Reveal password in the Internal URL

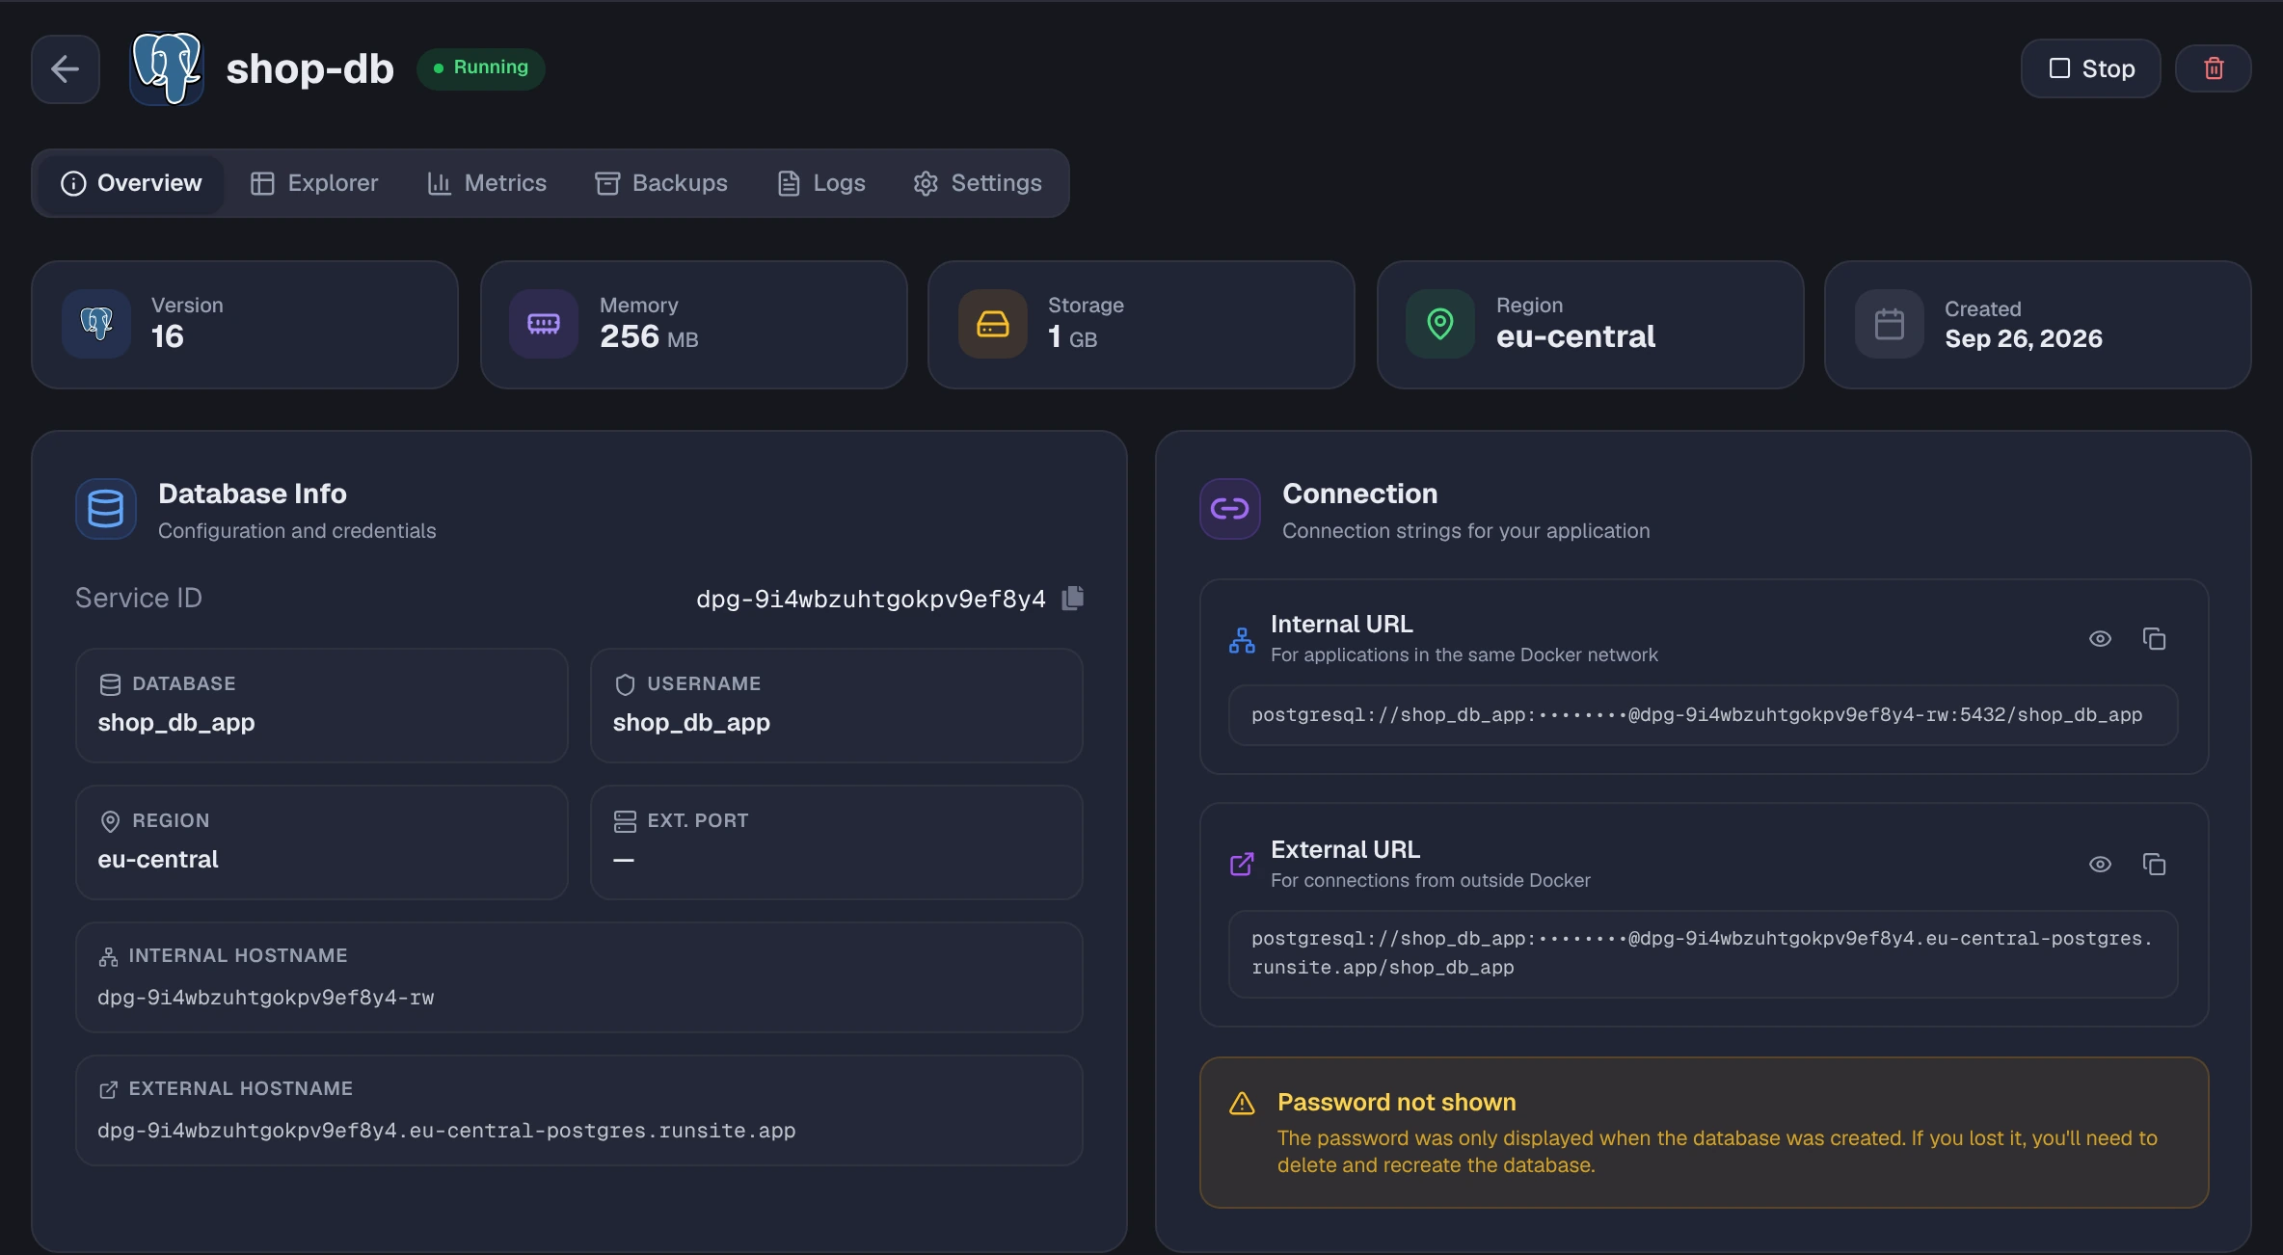(x=2100, y=639)
